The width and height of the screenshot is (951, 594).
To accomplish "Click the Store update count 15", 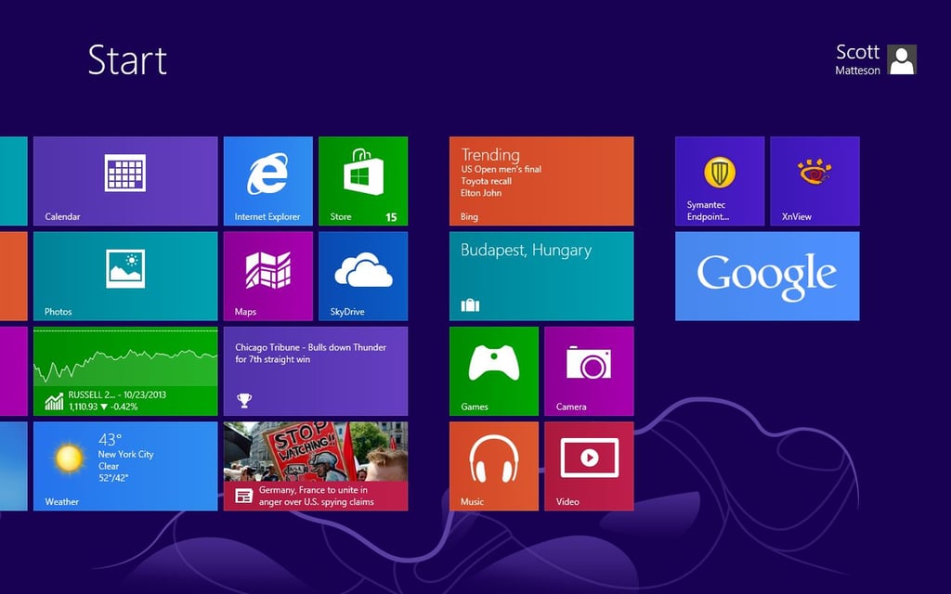I will 391,217.
